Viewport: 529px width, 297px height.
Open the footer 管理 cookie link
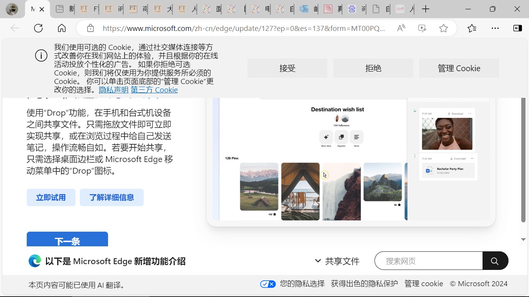pos(424,283)
